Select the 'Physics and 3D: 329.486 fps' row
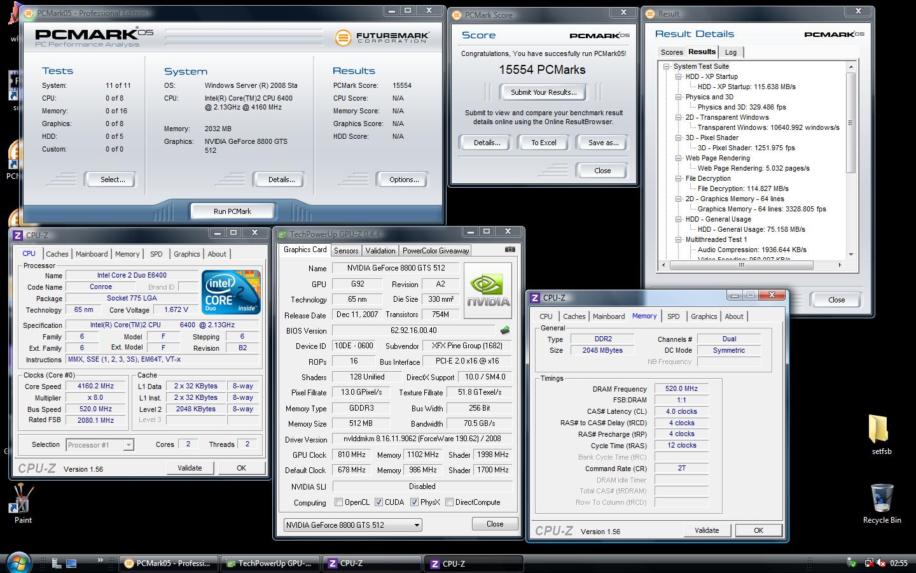This screenshot has height=573, width=916. (x=742, y=107)
